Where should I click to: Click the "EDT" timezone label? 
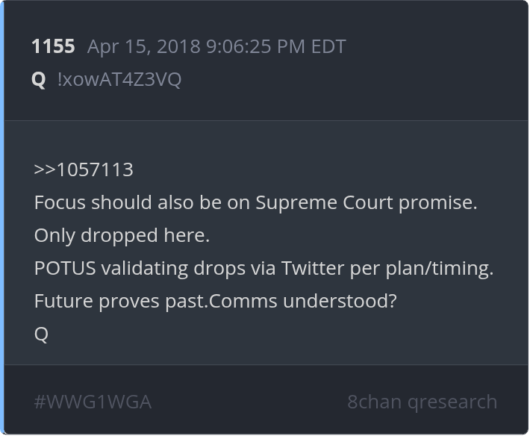(x=328, y=46)
